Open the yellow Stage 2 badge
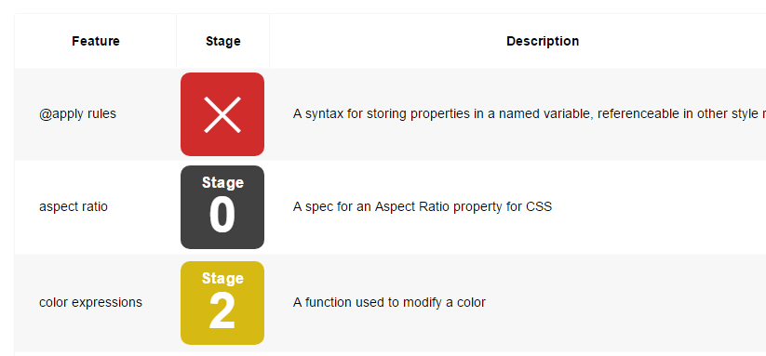The width and height of the screenshot is (766, 356). point(222,303)
